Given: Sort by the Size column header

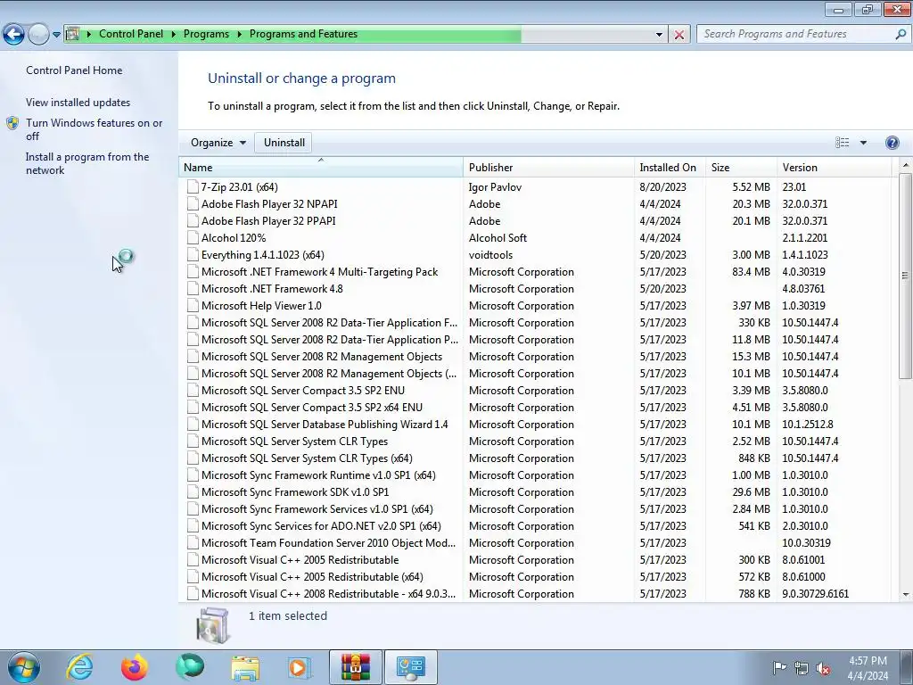Looking at the screenshot, I should 741,167.
